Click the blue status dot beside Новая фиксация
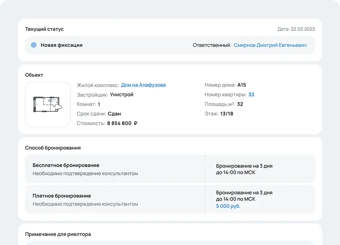Viewport: 340px width, 245px height. (x=34, y=45)
